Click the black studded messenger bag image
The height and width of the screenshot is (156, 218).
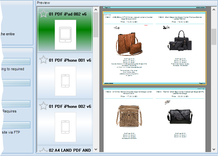(180, 116)
